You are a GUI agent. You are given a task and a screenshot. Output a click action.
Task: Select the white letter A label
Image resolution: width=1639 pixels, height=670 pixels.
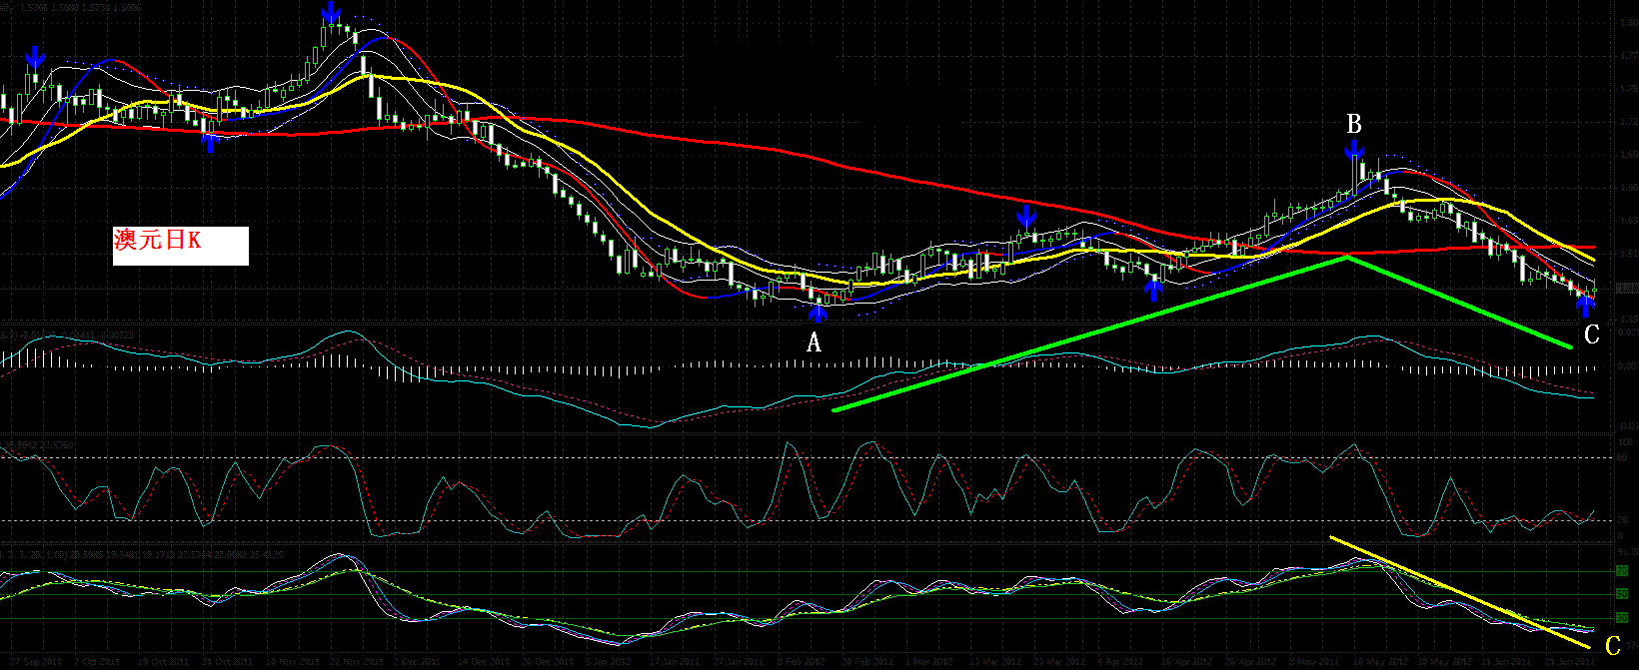pos(815,342)
